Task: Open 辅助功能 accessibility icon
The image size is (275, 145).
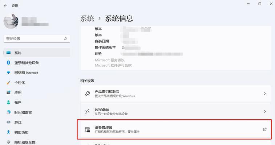Action: click(x=8, y=132)
